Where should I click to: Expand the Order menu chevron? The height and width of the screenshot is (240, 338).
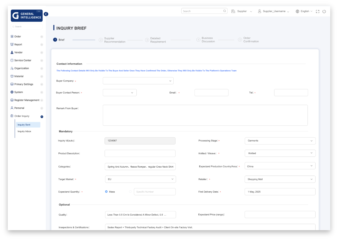pyautogui.click(x=42, y=37)
